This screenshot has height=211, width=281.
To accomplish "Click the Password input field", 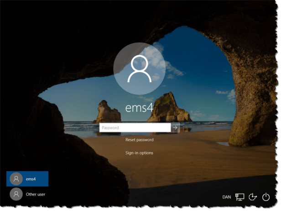I will click(135, 128).
